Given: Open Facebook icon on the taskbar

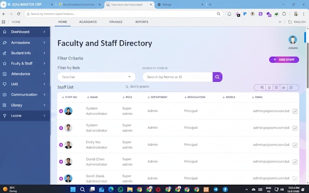Looking at the screenshot, I should pyautogui.click(x=225, y=189).
